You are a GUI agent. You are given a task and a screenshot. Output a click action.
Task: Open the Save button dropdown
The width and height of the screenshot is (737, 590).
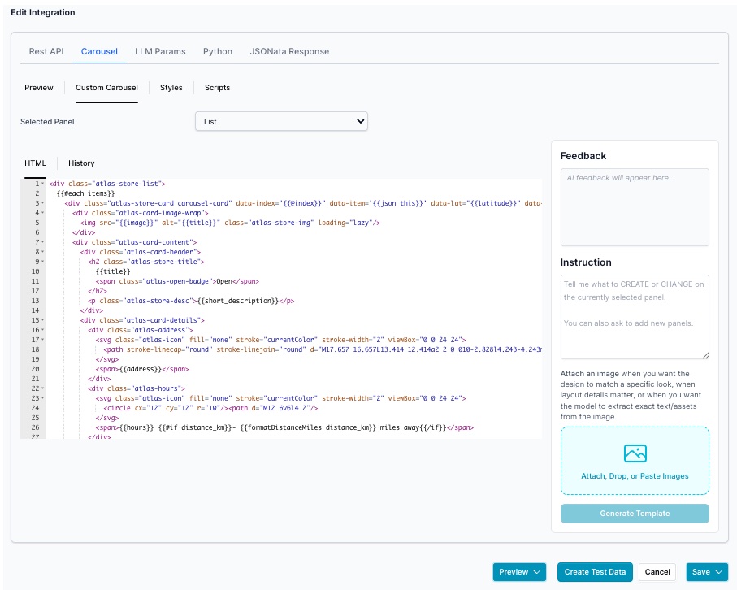719,572
